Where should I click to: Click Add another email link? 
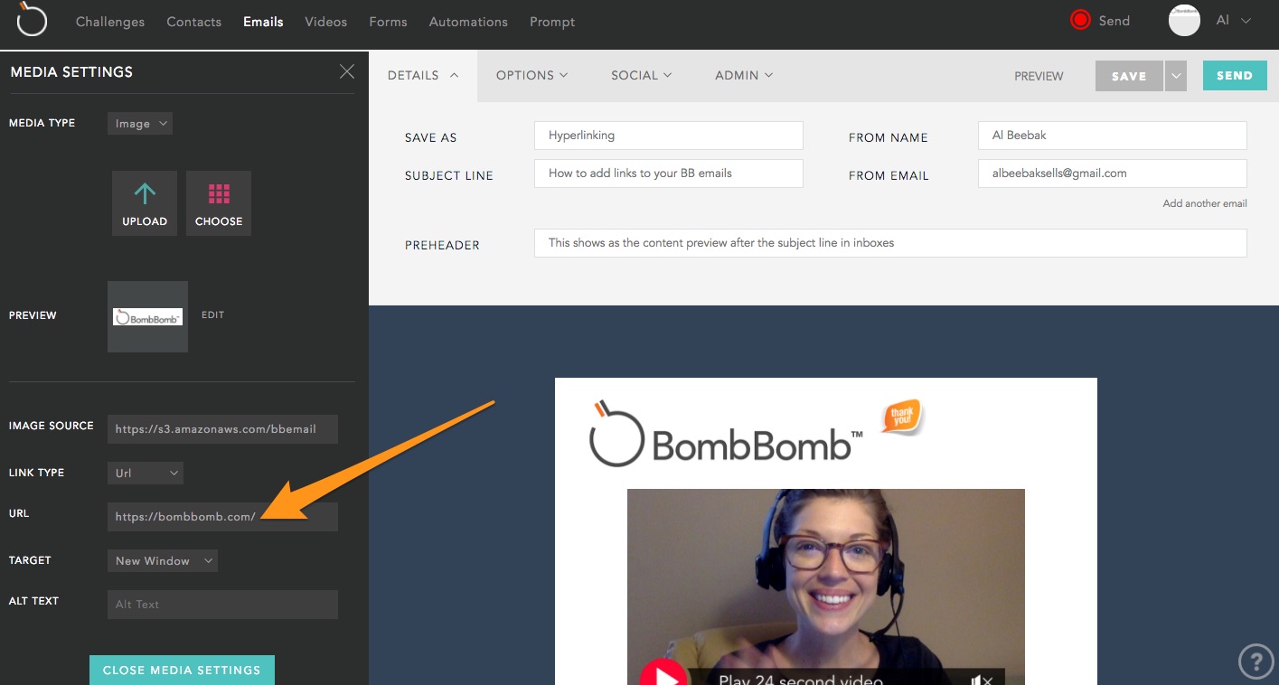(1205, 203)
